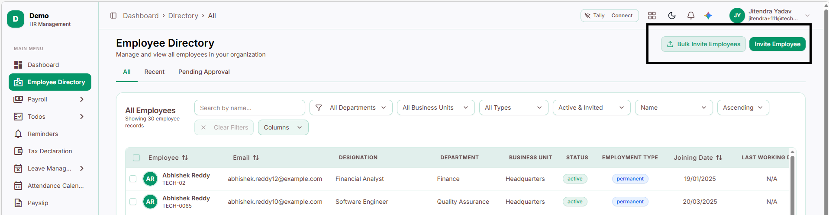Open Payslip in the main menu
Screen dimensions: 829x215
pyautogui.click(x=50, y=203)
